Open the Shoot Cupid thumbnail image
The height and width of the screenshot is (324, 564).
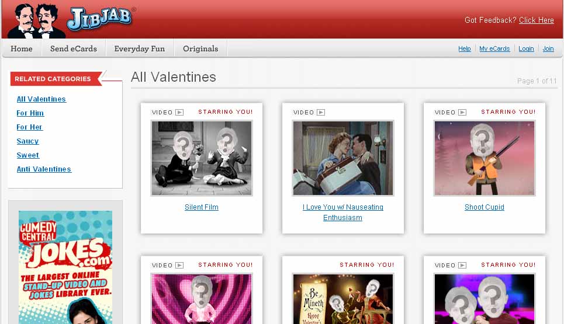485,158
